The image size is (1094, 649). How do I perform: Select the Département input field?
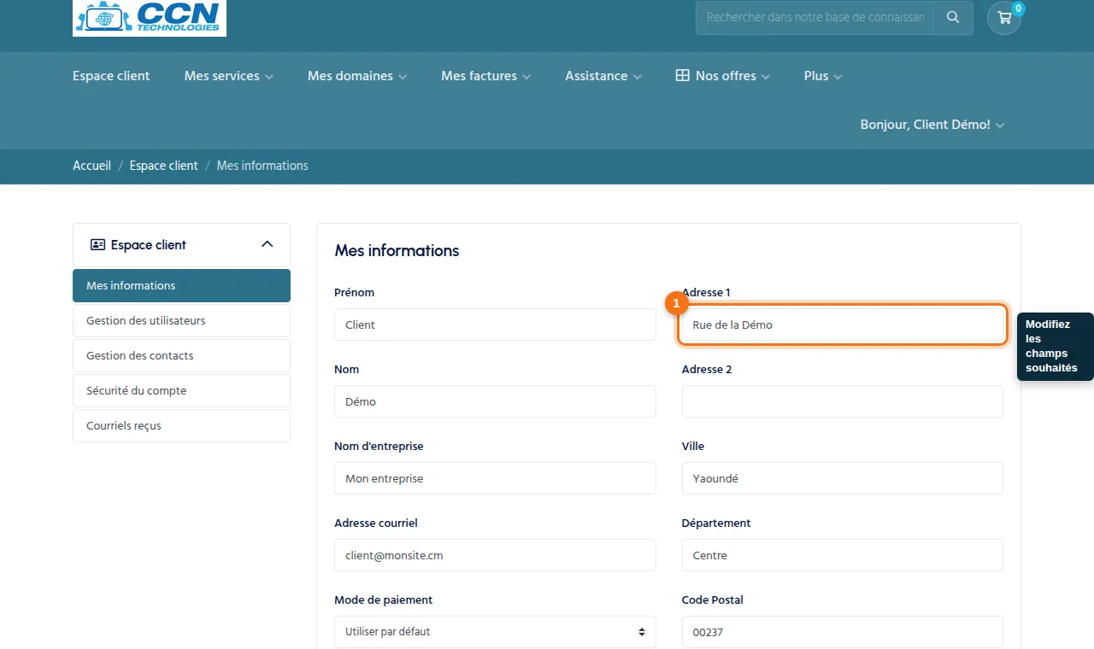click(x=842, y=555)
